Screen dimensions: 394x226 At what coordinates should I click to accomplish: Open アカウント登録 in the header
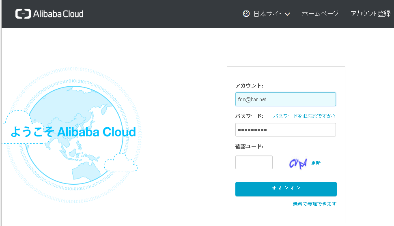pos(370,13)
